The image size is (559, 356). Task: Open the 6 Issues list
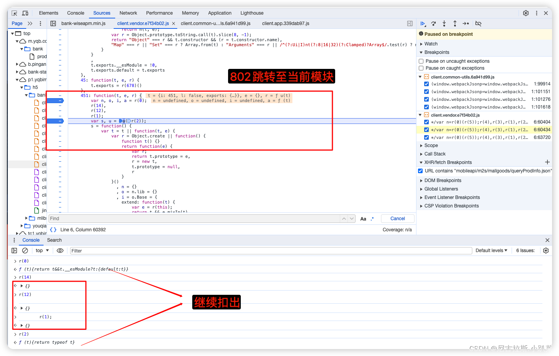coord(525,251)
